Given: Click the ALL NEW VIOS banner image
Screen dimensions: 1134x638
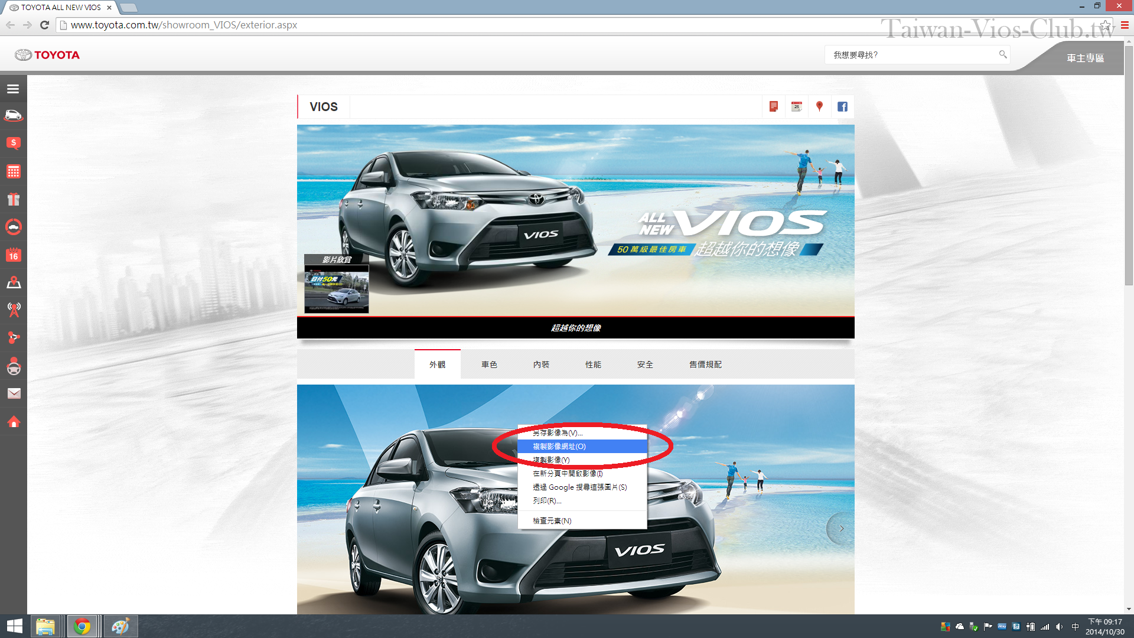Looking at the screenshot, I should (x=575, y=220).
